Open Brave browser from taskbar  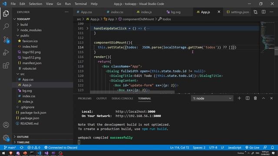pos(11,153)
